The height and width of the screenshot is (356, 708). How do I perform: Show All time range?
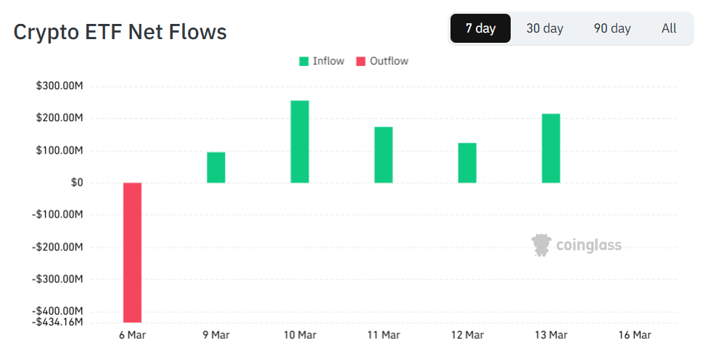[669, 29]
